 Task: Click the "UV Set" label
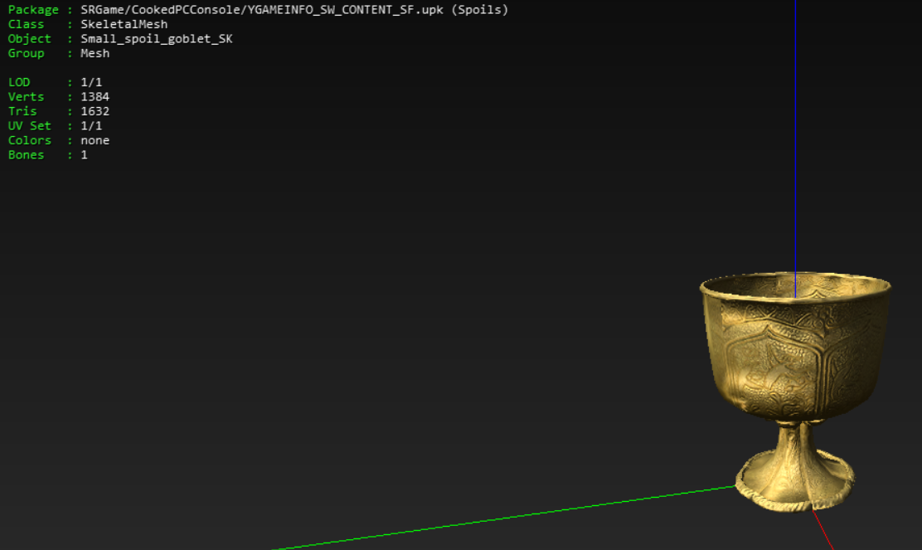pos(29,126)
